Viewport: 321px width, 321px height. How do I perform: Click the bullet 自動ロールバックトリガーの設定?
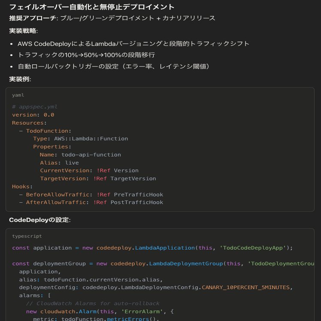coord(114,67)
